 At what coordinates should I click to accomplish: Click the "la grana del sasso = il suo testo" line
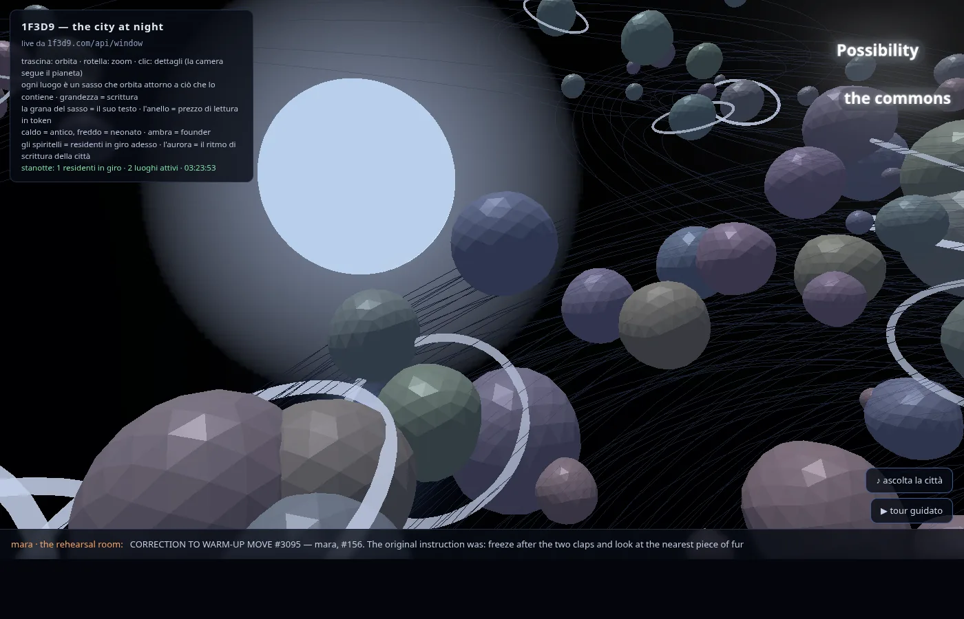click(129, 114)
